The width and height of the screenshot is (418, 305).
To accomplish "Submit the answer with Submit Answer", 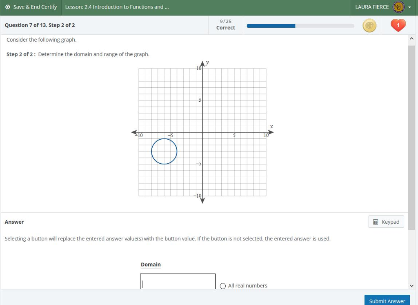I will point(387,301).
